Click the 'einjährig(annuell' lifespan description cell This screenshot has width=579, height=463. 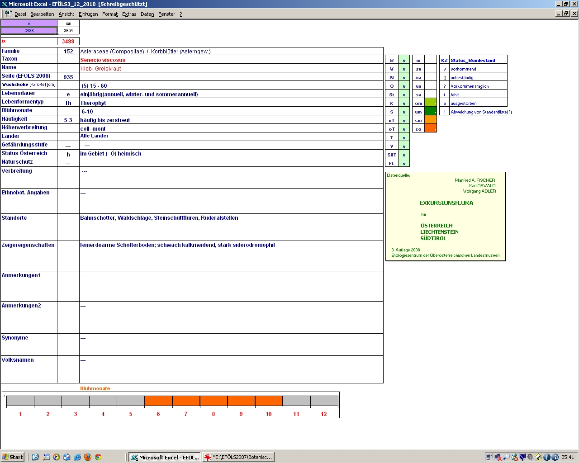[231, 94]
